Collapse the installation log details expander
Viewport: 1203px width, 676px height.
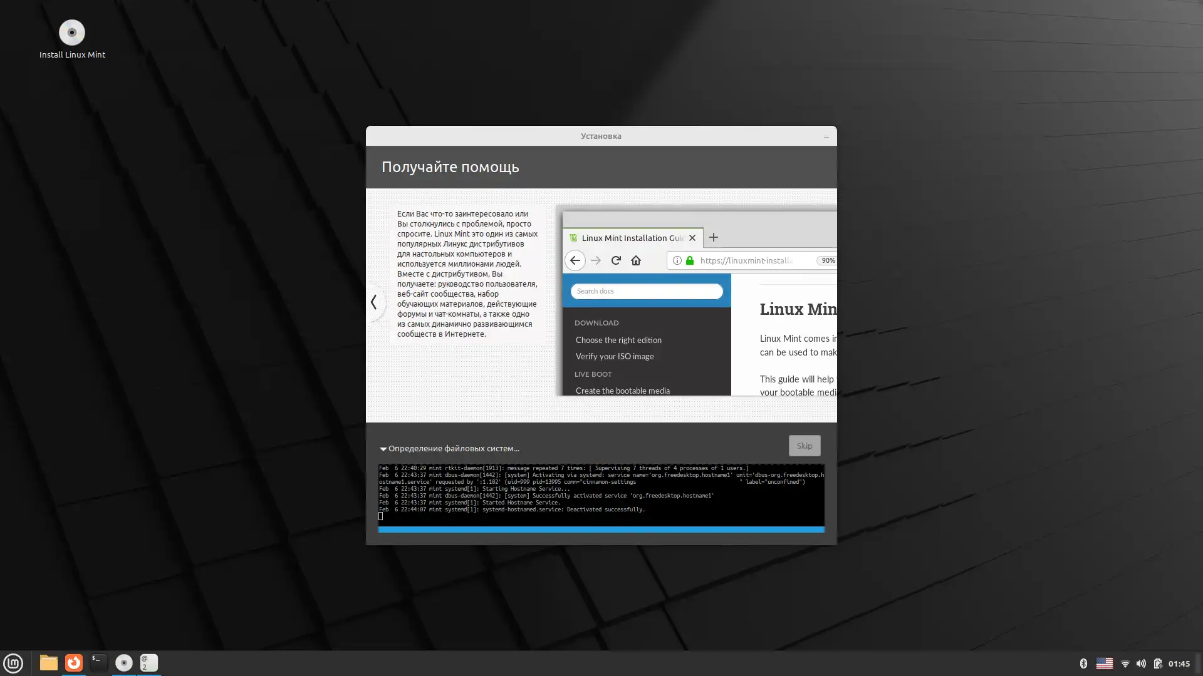click(383, 449)
